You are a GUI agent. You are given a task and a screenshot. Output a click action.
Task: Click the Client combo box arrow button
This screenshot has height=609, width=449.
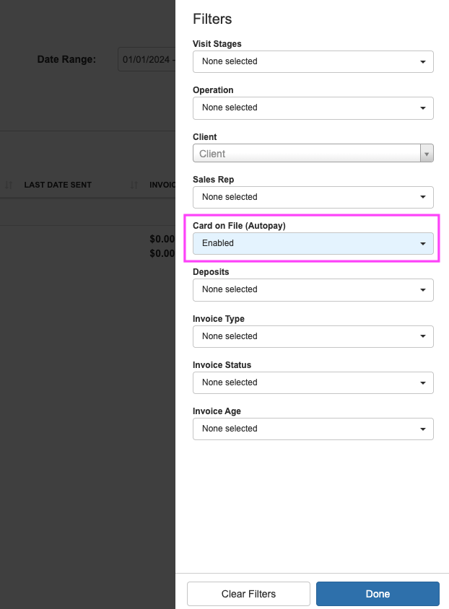(427, 154)
